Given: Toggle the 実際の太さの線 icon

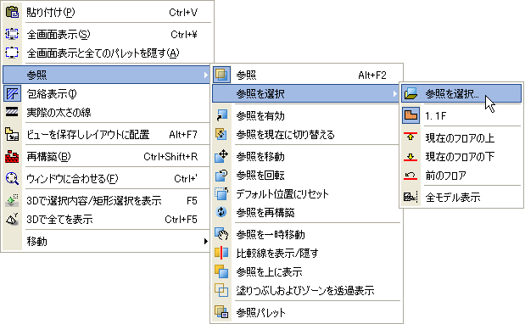Looking at the screenshot, I should coord(12,112).
